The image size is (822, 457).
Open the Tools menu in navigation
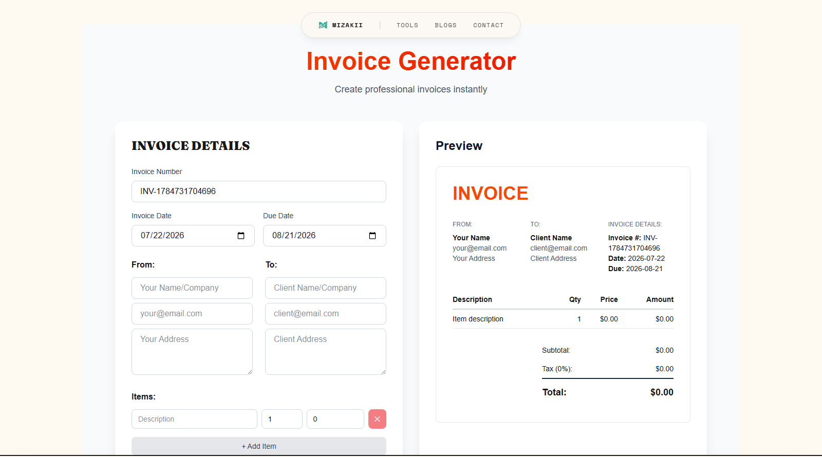[407, 25]
